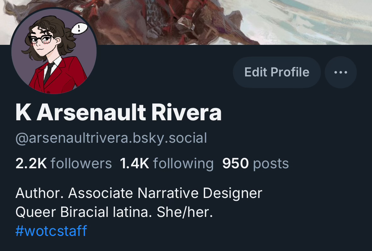Open the circular profile avatar image
The width and height of the screenshot is (372, 251).
point(54,51)
